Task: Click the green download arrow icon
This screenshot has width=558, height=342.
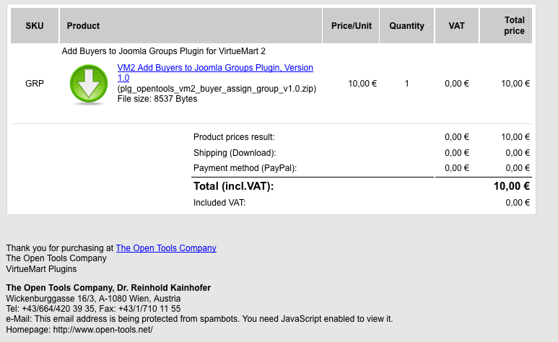Action: click(89, 84)
